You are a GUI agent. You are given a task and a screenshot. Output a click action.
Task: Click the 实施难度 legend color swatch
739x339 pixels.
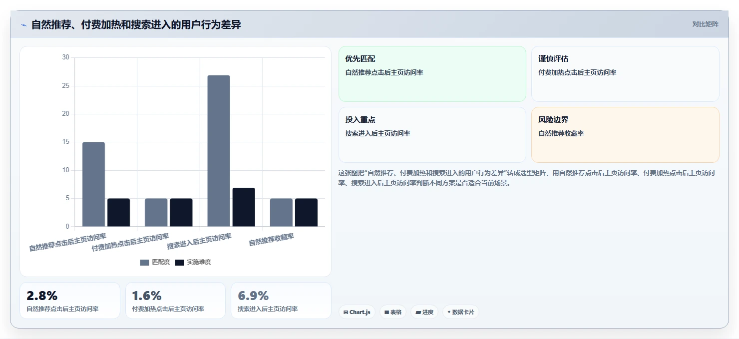[x=179, y=263]
